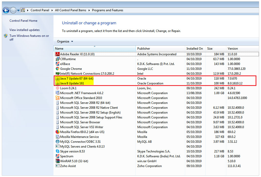Click Oracle Corporation publisher cell
This screenshot has width=261, height=177.
coord(150,83)
